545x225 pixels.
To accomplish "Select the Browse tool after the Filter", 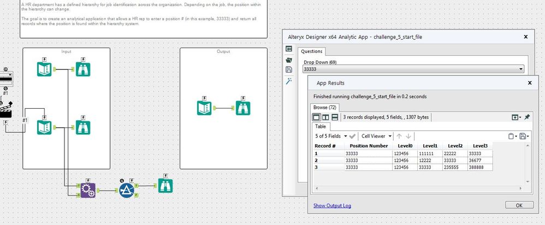I will click(165, 186).
